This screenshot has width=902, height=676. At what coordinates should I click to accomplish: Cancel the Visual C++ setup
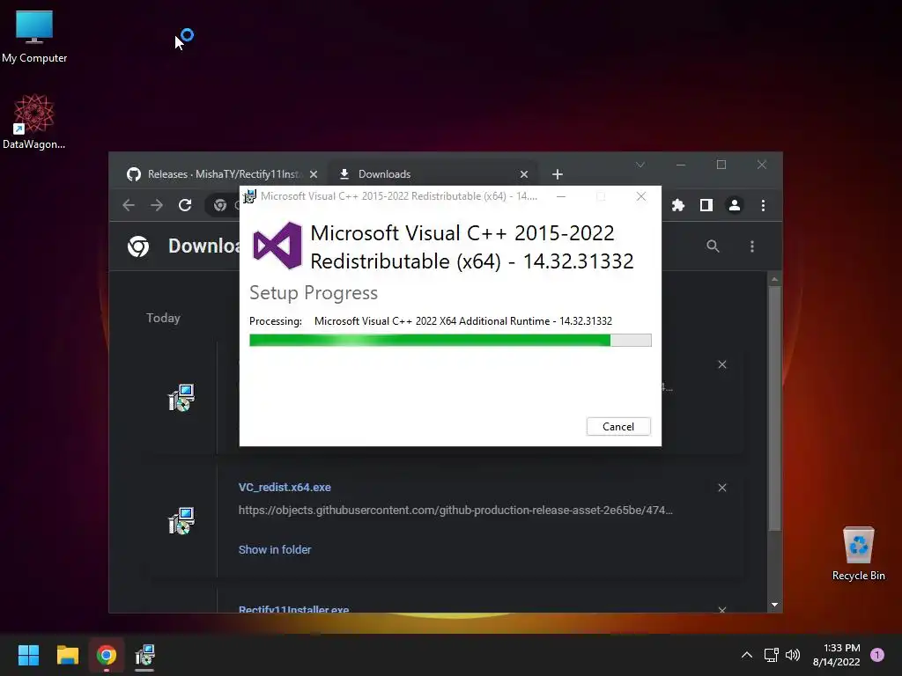click(x=618, y=427)
